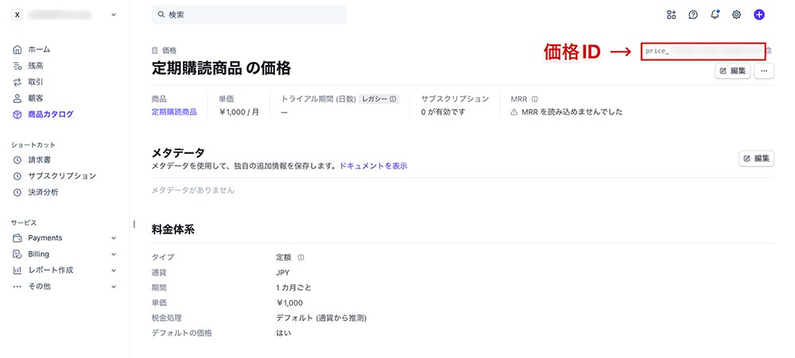Open the ドキュメントを表示 link
Viewport: 795px width, 358px height.
373,166
